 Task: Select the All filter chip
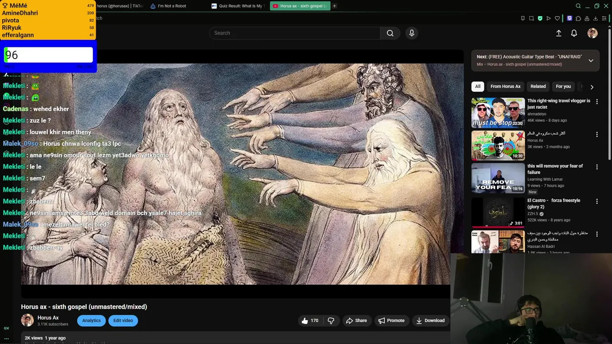(x=478, y=86)
